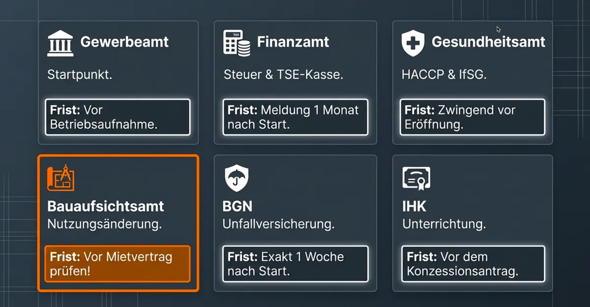590x307 pixels.
Task: Click the 'Vor dem Konzessionsantrag' deadline box
Action: click(x=472, y=264)
